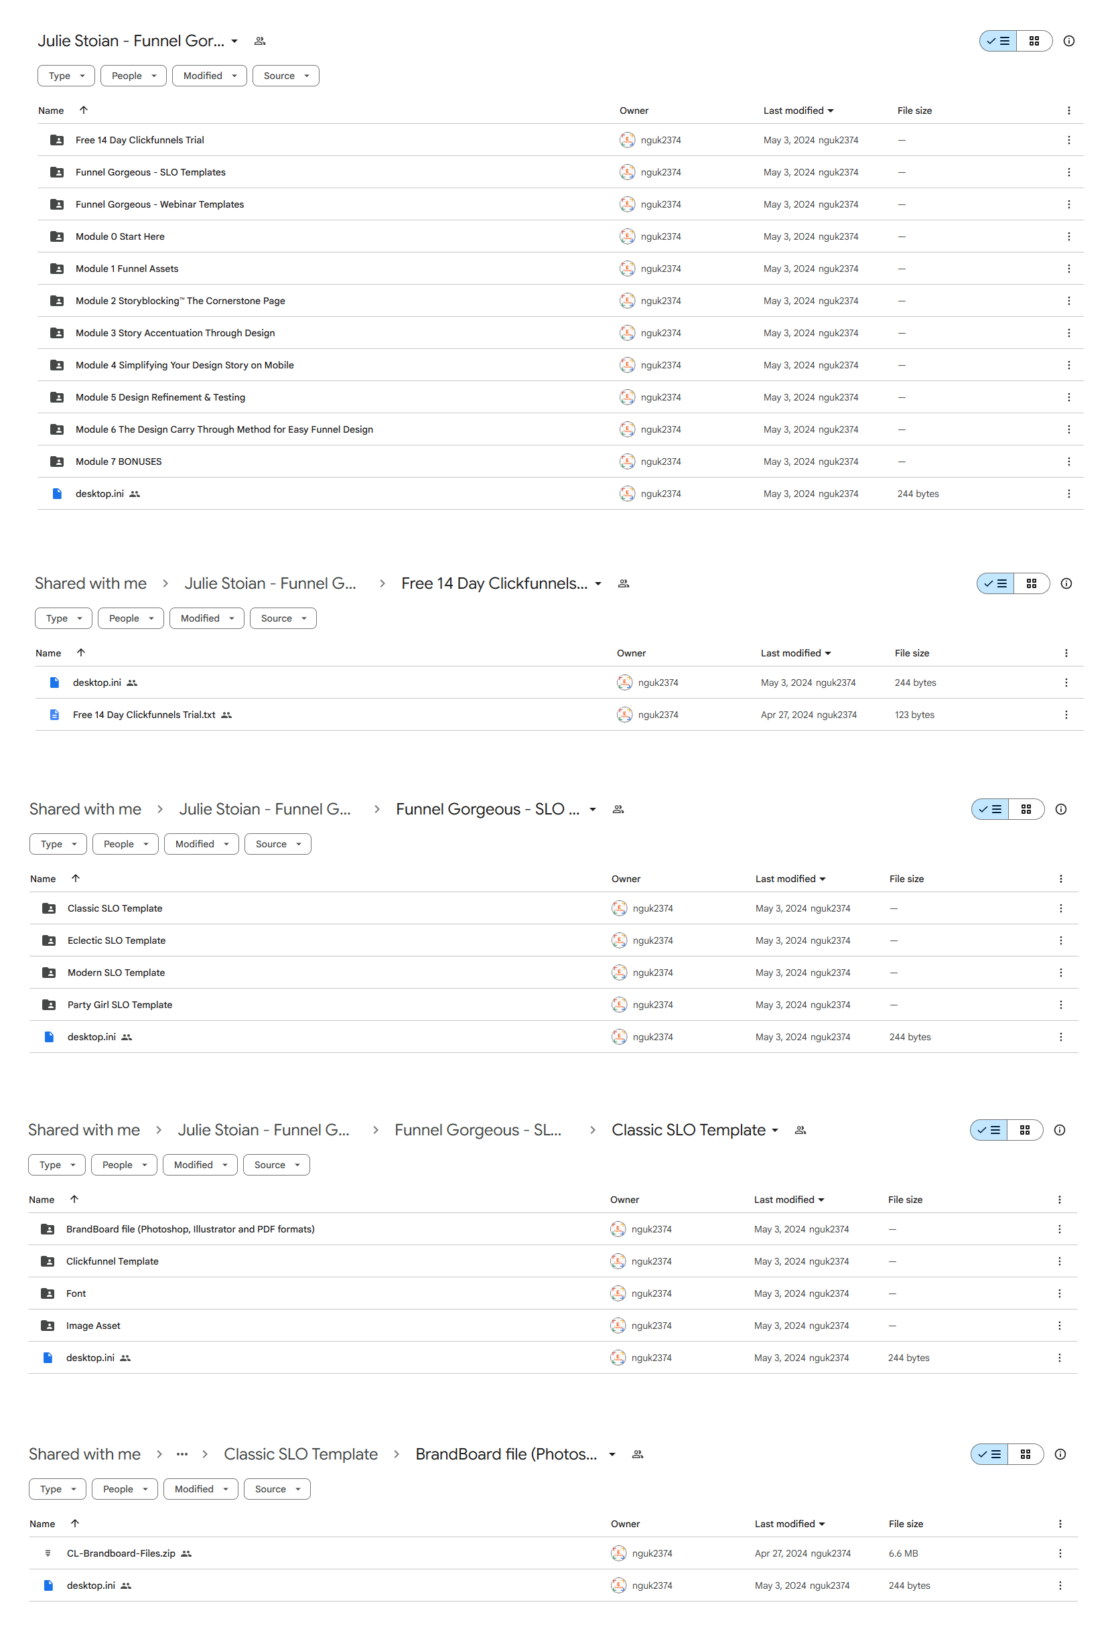Select list layout in Funnel Gorgeous SLO section
The width and height of the screenshot is (1120, 1629).
coord(989,809)
